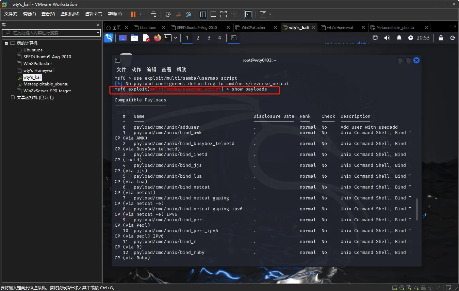Open the stretch display dropdown arrow

pyautogui.click(x=270, y=14)
